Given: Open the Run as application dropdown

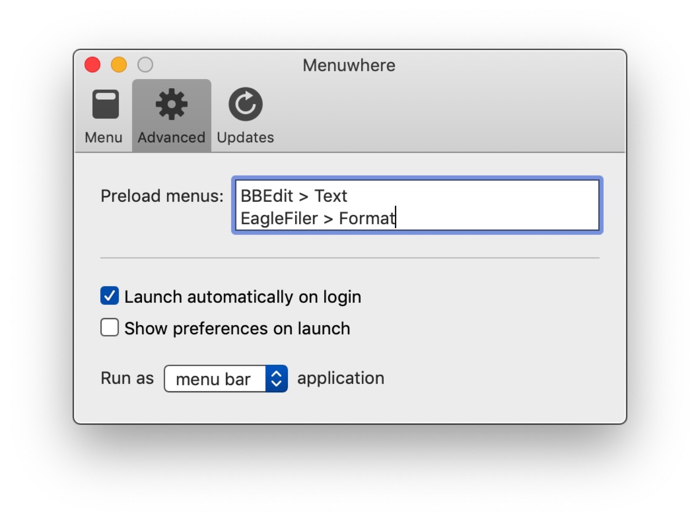Looking at the screenshot, I should 225,378.
